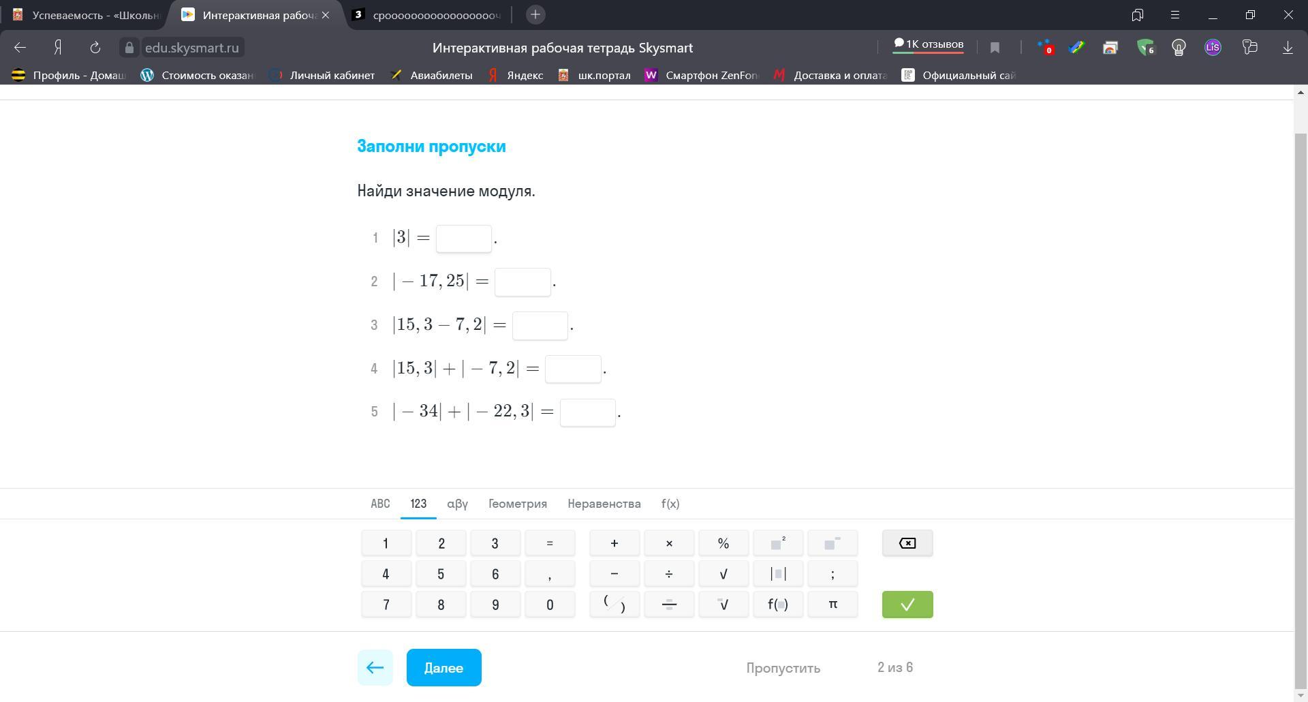Click the backspace delete key on math keyboard
This screenshot has height=702, width=1308.
coord(907,543)
